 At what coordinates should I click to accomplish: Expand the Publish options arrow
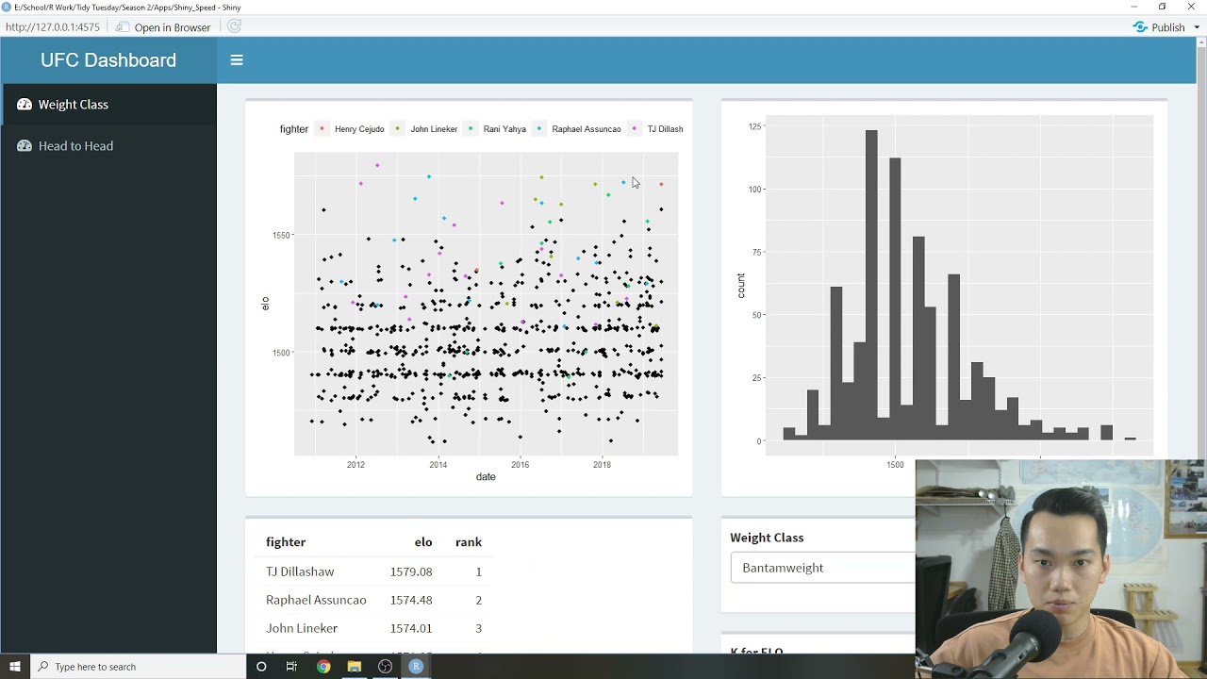(1198, 27)
